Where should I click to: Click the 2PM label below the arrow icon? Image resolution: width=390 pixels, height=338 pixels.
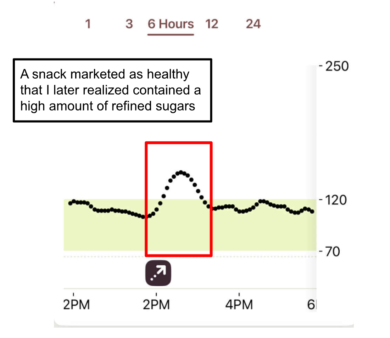click(156, 305)
